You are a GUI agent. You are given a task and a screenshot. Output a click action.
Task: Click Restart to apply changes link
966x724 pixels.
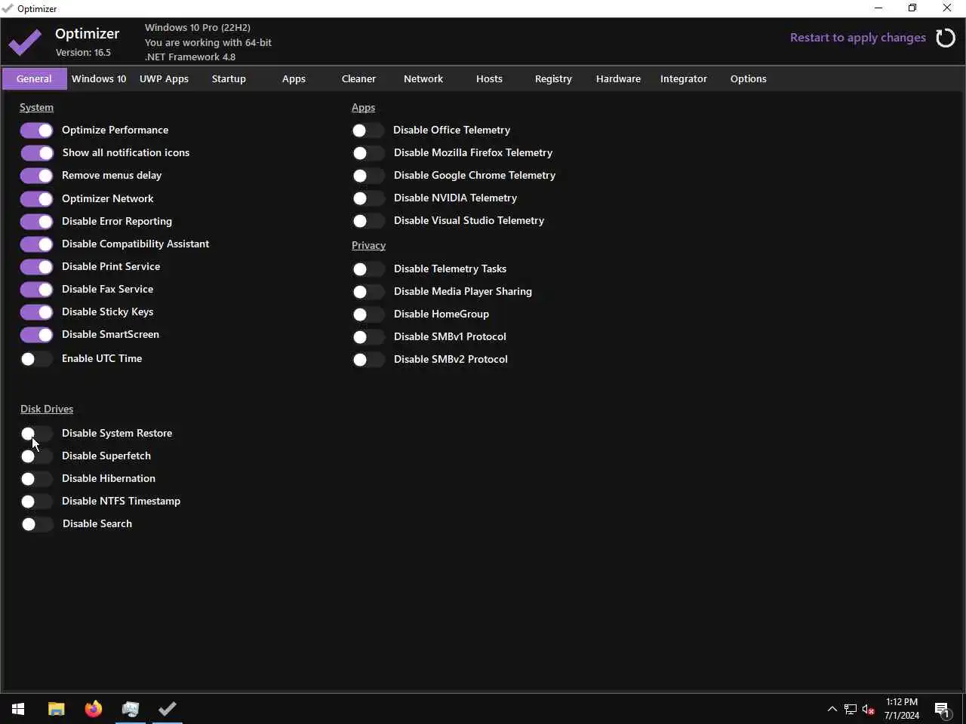pyautogui.click(x=858, y=38)
